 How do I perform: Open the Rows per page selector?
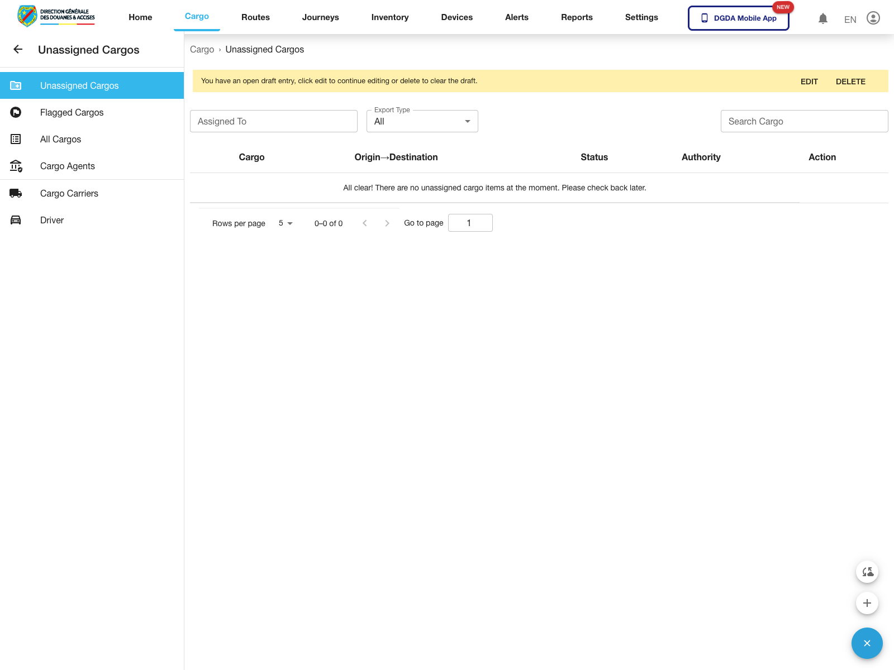[x=286, y=223]
